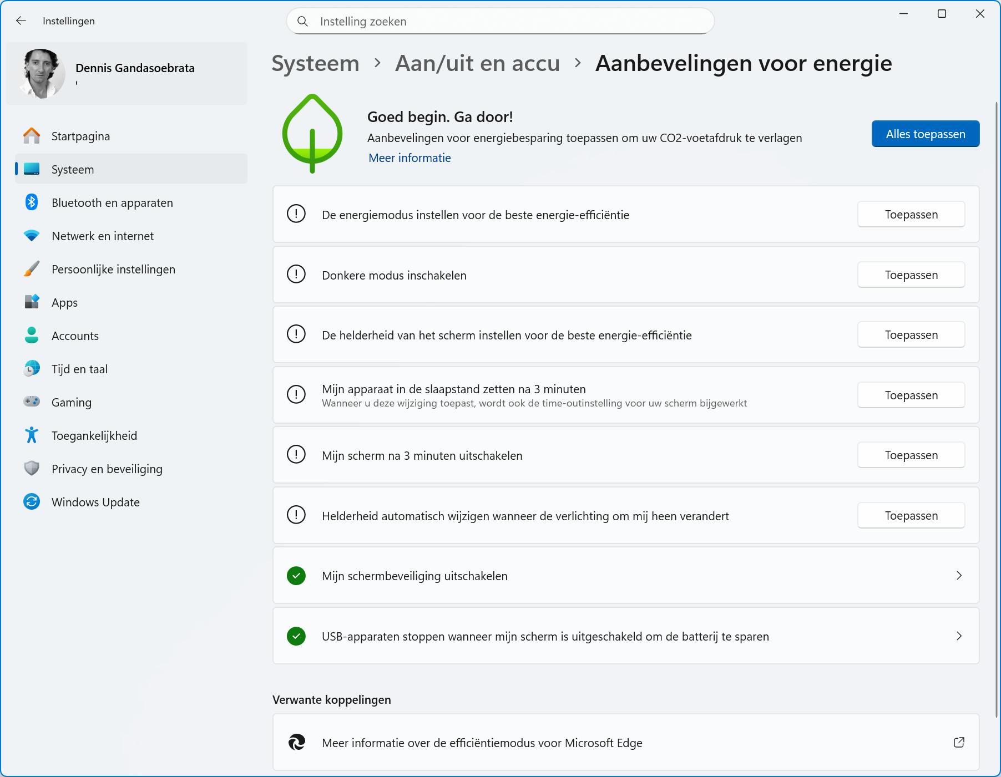
Task: Click the Gaming controller icon
Action: 32,402
